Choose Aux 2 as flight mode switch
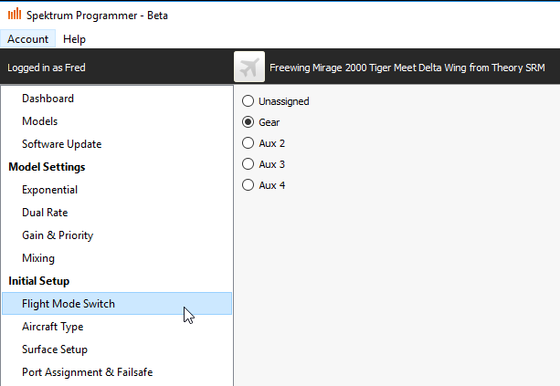The width and height of the screenshot is (560, 386). [248, 143]
